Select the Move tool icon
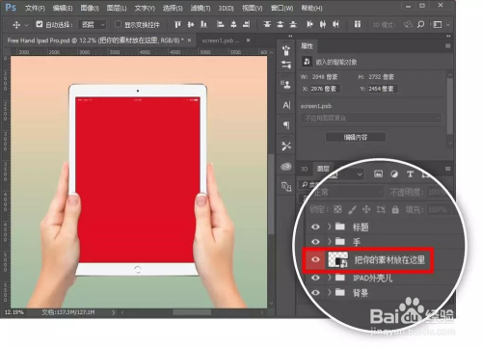 click(16, 25)
